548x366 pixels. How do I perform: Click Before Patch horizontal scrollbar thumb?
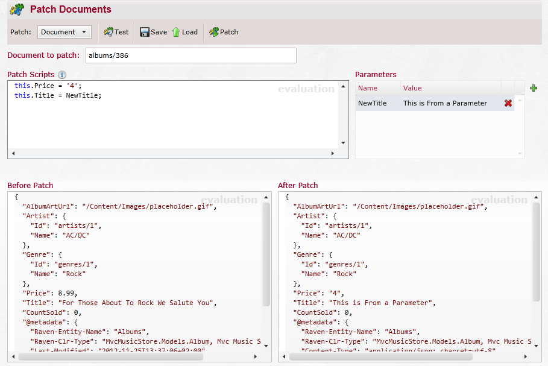111,356
